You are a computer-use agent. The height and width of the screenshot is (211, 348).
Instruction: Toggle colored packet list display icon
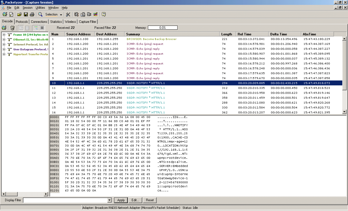pos(36,28)
